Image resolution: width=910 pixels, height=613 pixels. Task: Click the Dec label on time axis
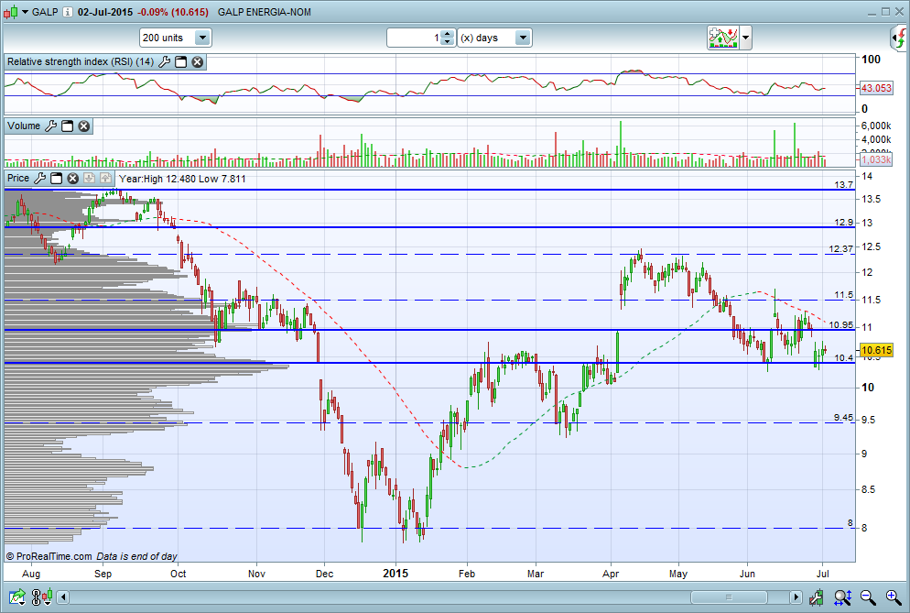(324, 575)
